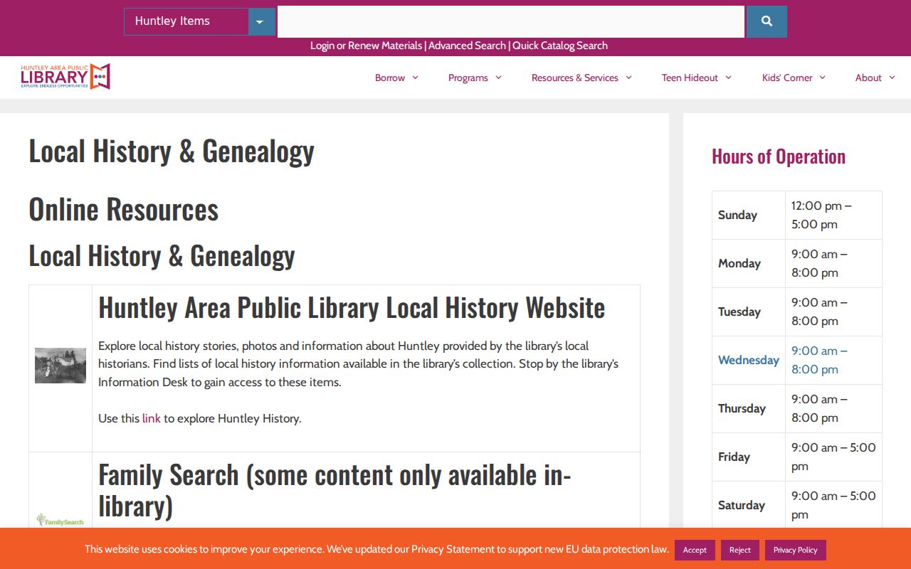Accept the cookie notice

coord(695,550)
